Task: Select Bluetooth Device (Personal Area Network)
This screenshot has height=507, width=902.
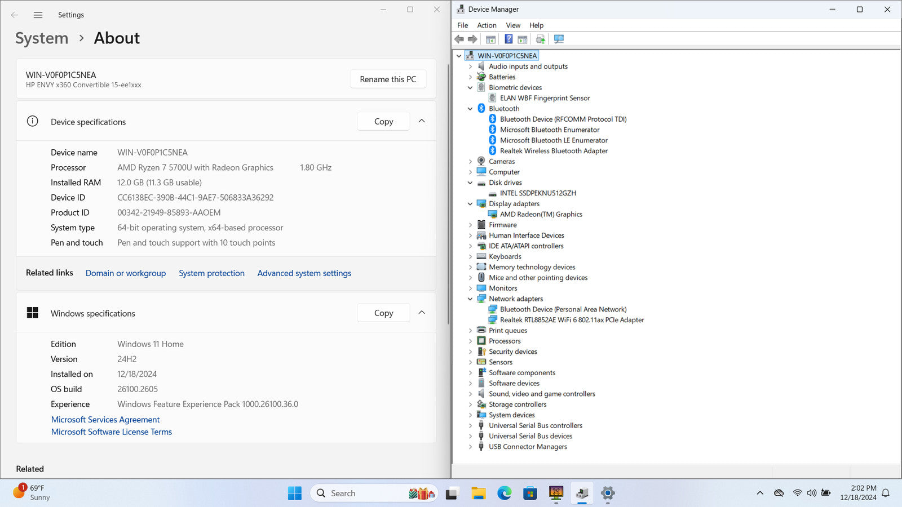Action: point(563,309)
